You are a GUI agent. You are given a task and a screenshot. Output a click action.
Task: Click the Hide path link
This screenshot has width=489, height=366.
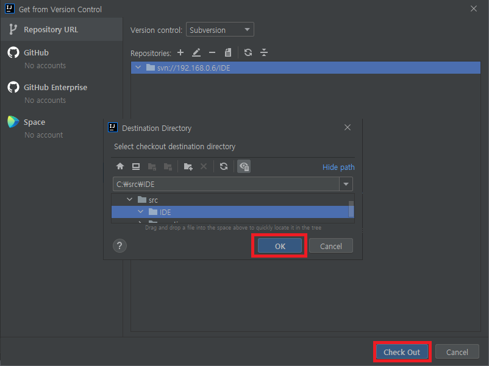(x=338, y=167)
